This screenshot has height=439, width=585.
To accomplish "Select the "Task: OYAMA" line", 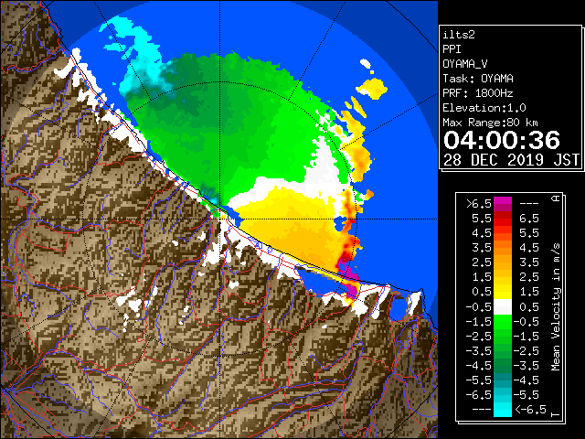I will (478, 79).
